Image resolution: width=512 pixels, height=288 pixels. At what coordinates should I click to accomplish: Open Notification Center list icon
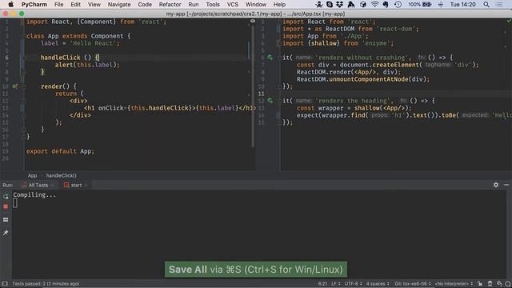coord(499,5)
